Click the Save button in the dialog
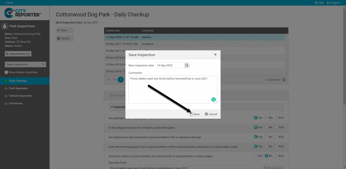Screen dimensions: 346x169 coord(194,114)
